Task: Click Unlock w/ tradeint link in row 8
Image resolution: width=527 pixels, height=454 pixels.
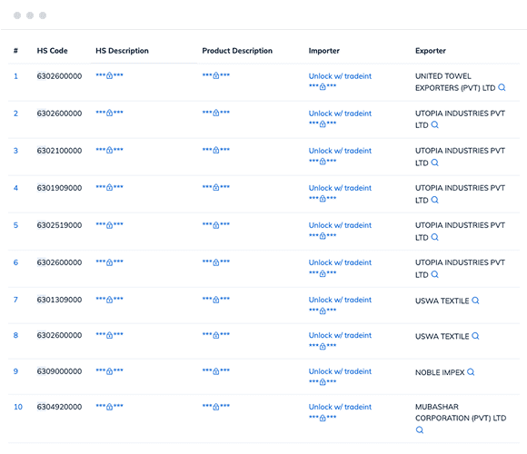Action: point(340,335)
